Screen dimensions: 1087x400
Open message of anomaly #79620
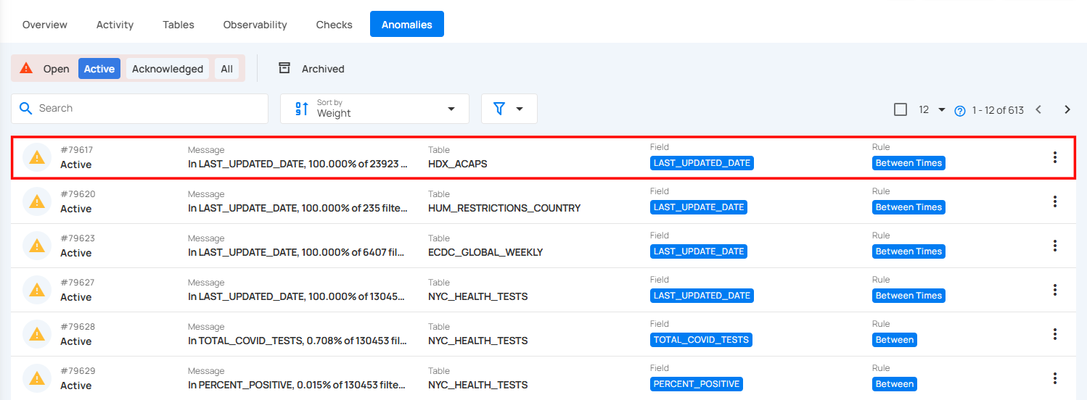click(298, 208)
